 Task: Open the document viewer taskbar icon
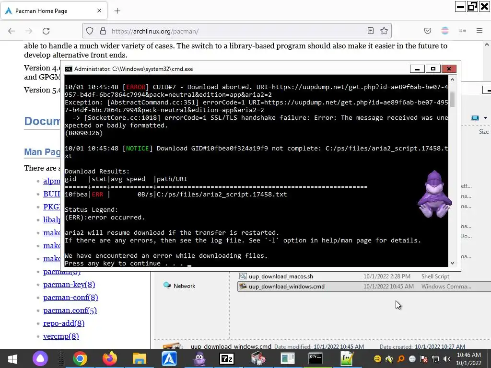point(288,358)
